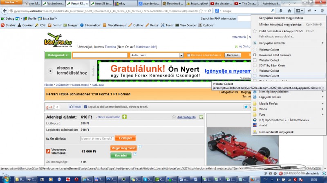
Task: Open the Kategóriák dropdown button
Action: point(58,55)
